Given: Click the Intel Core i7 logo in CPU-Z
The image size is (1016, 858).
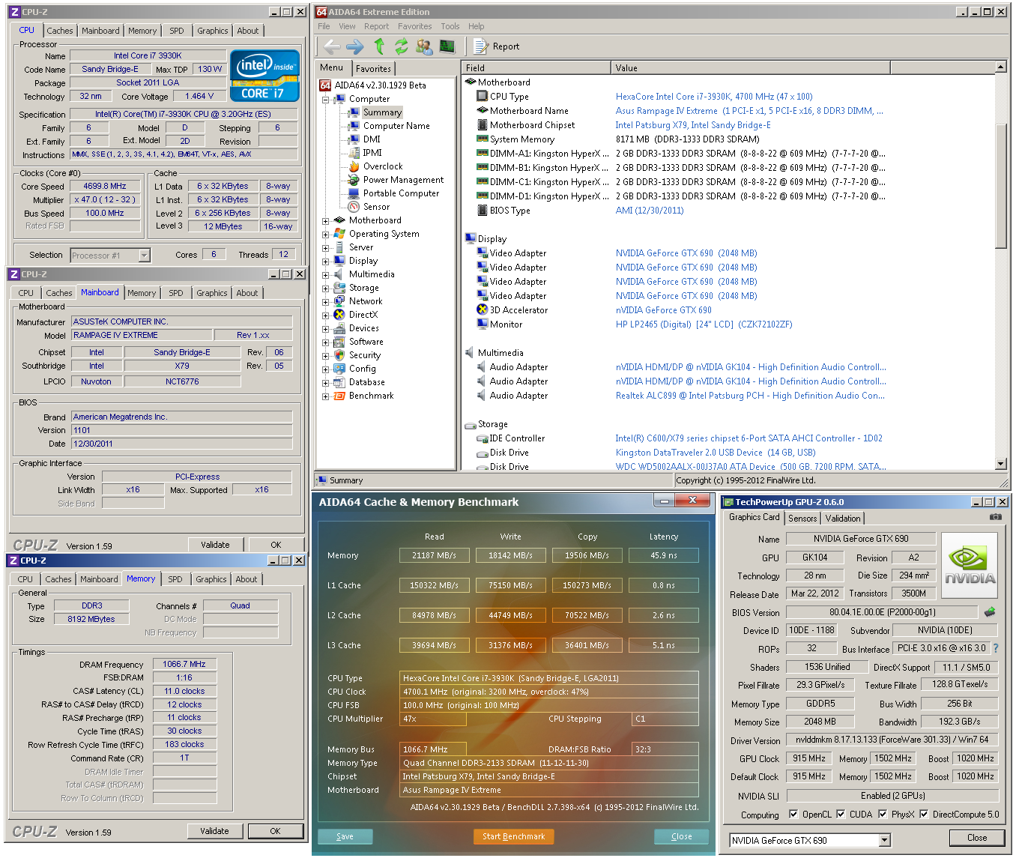Looking at the screenshot, I should [x=264, y=76].
